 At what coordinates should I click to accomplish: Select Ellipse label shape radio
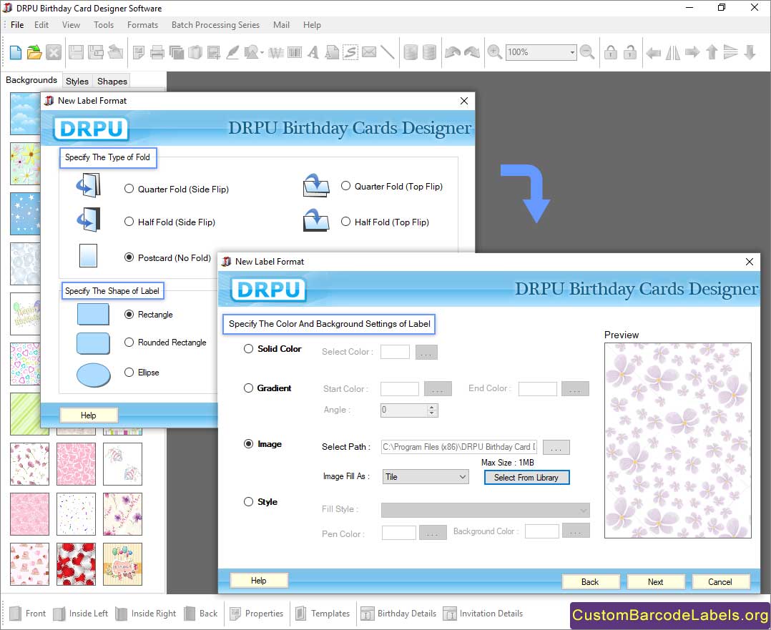pos(129,373)
